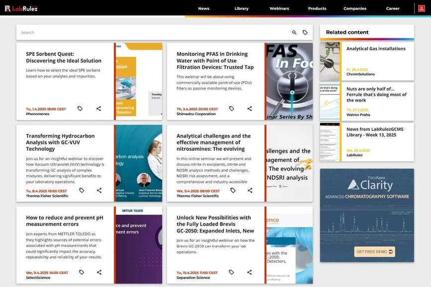Share the Brevis GC-2050 webinar
This screenshot has width=431, height=287.
click(x=249, y=272)
